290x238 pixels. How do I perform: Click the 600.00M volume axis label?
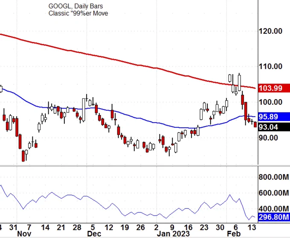(x=274, y=193)
